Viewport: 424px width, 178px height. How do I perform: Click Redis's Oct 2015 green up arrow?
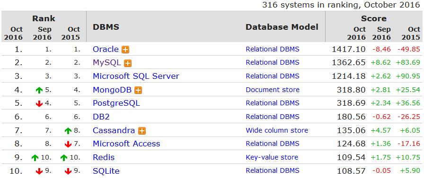coord(64,158)
